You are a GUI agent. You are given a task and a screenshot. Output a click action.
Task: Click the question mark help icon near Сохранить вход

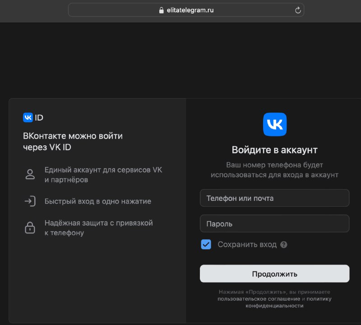(284, 245)
